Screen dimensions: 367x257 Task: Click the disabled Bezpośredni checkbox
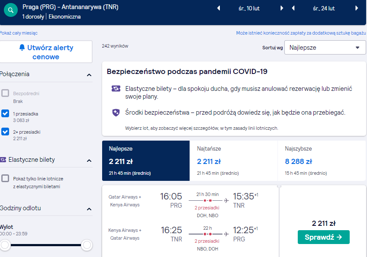pyautogui.click(x=5, y=93)
